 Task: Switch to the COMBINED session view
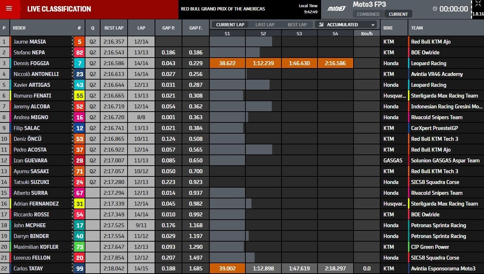tap(368, 14)
